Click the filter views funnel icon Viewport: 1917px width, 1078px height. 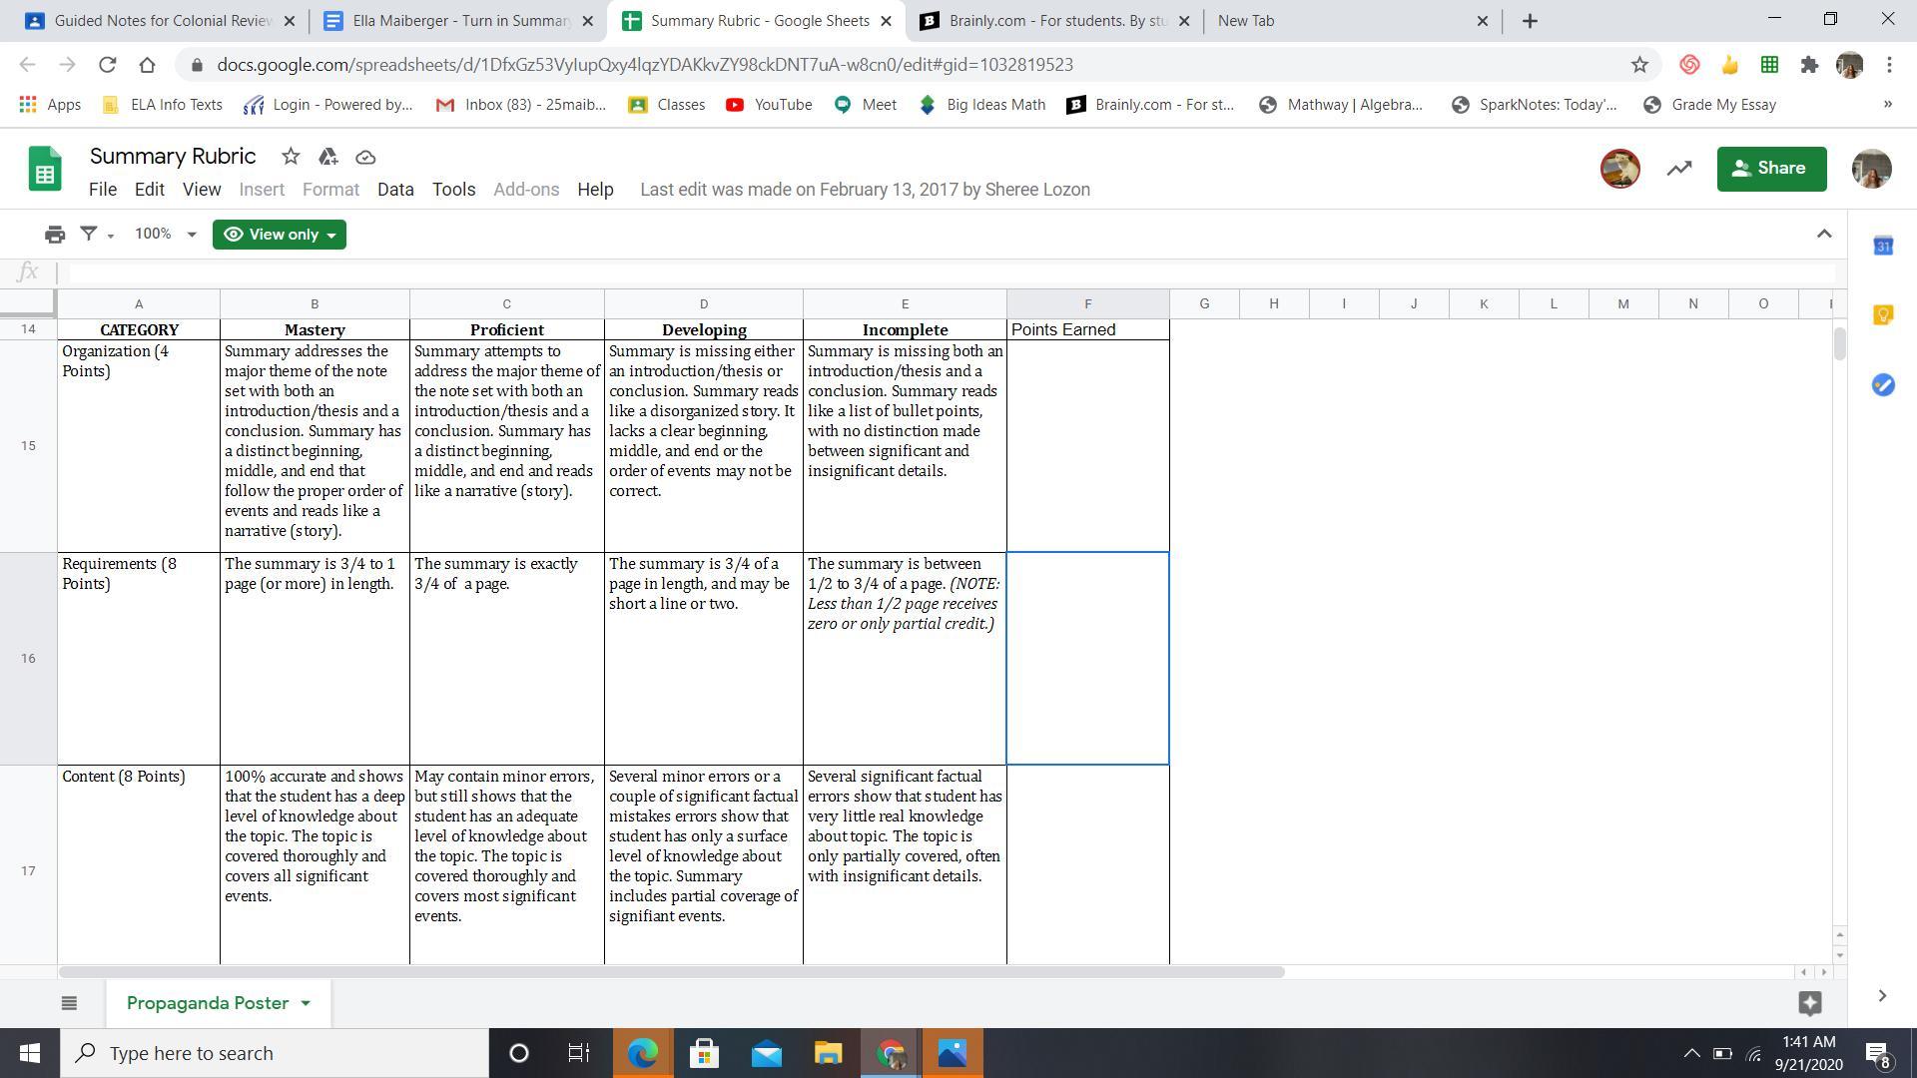pyautogui.click(x=89, y=234)
